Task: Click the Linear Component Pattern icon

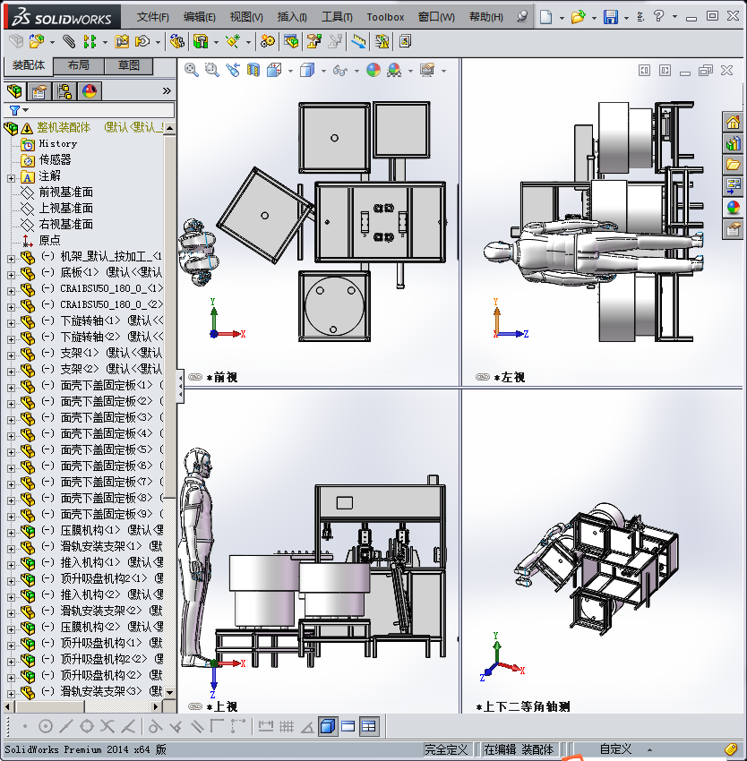Action: (90, 41)
